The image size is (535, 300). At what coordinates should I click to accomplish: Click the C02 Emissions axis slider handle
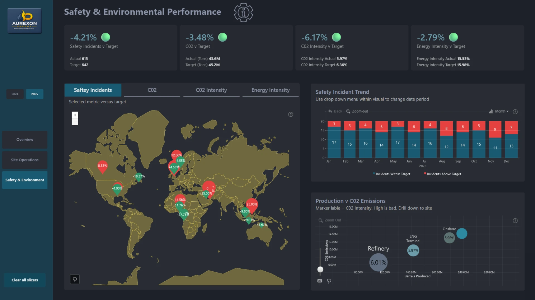click(x=320, y=269)
